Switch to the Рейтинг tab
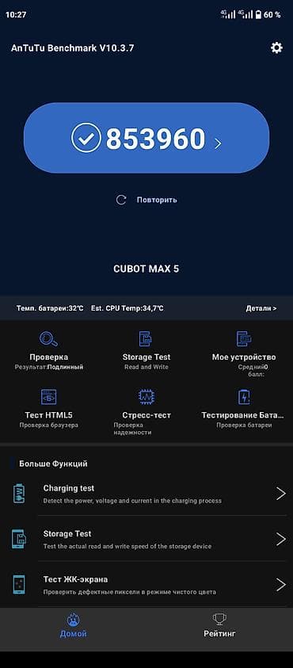The width and height of the screenshot is (293, 668). pyautogui.click(x=219, y=626)
